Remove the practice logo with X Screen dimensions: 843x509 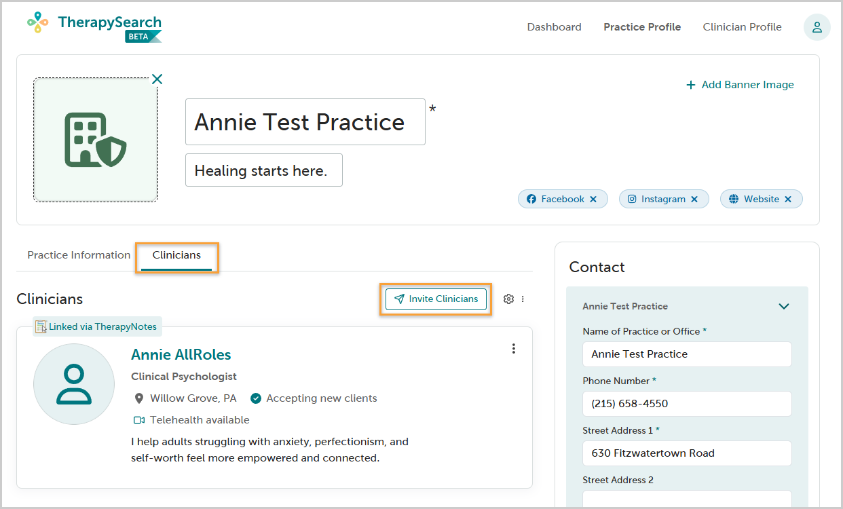coord(157,79)
